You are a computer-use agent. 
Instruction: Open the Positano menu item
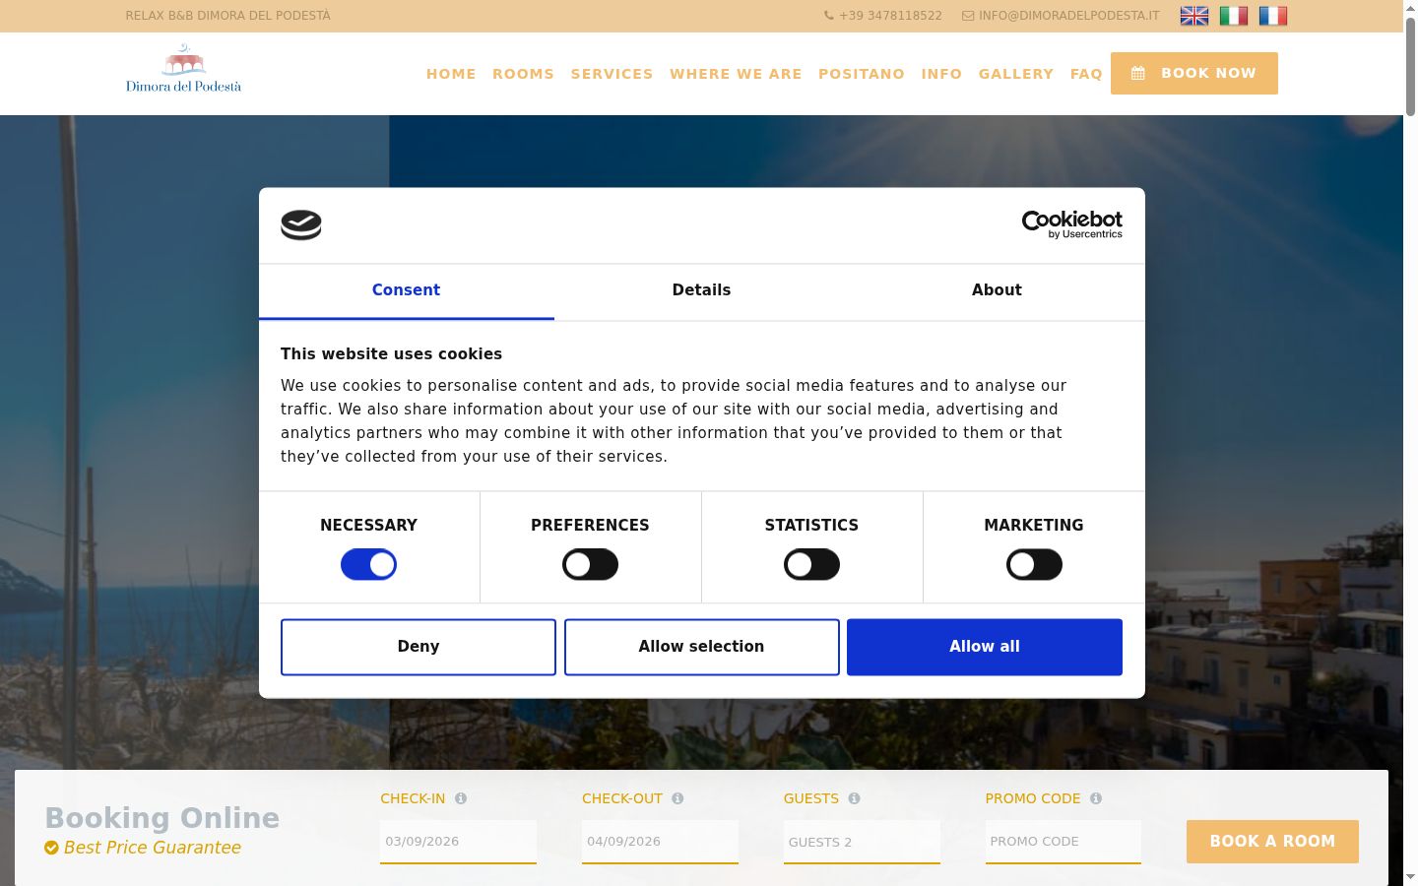862,74
